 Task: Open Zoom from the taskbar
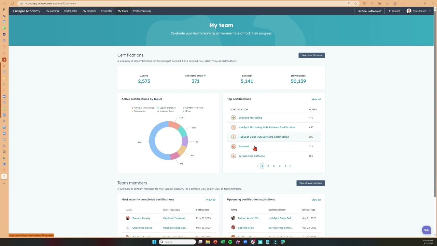[x=245, y=242]
